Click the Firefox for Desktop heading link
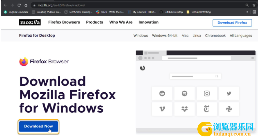The image size is (258, 137). (37, 35)
